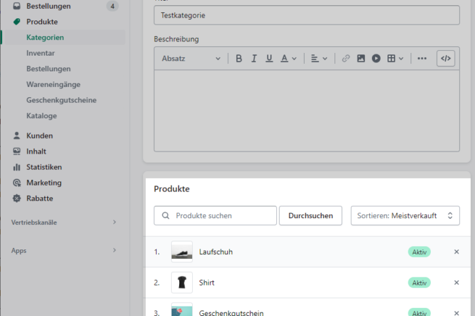Screen dimensions: 475x316
Task: Open the insert table menu
Action: [x=396, y=58]
